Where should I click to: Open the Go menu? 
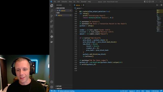coord(74,2)
